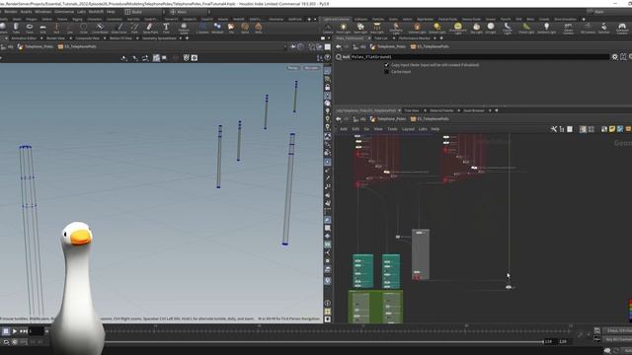Step forward one frame

pos(24,331)
